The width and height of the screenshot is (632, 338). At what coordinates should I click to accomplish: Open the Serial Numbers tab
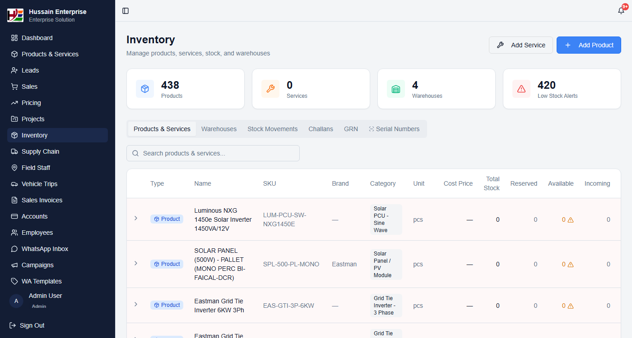click(394, 129)
